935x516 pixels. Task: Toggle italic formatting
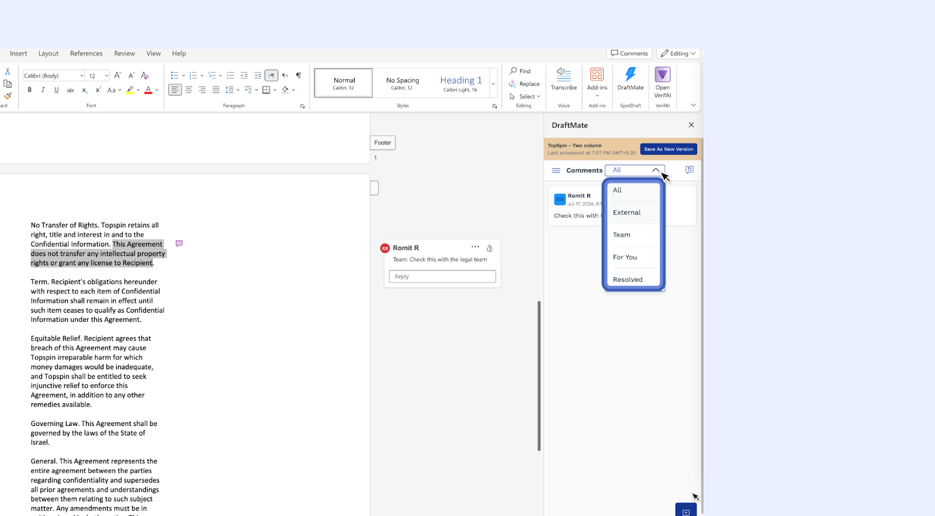coord(43,90)
